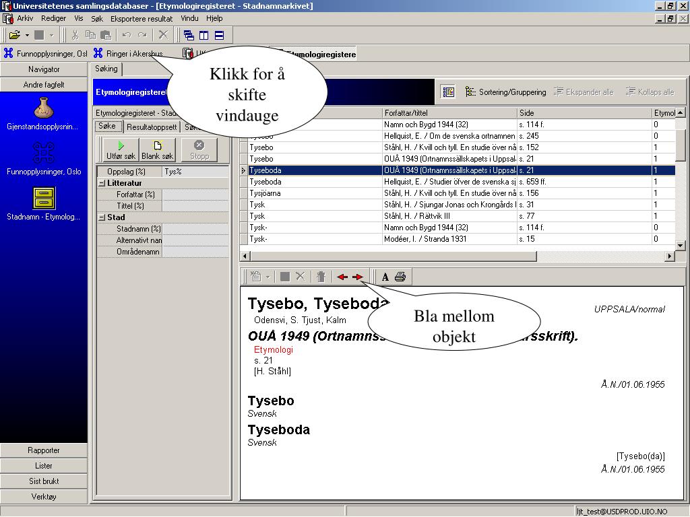Sort by the Side column header
This screenshot has width=690, height=517.
pos(584,113)
